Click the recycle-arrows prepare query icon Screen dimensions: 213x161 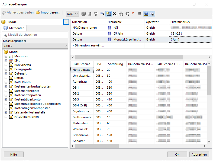[127, 14]
